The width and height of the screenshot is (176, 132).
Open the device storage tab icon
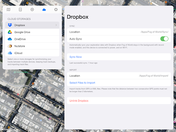[x=20, y=10]
